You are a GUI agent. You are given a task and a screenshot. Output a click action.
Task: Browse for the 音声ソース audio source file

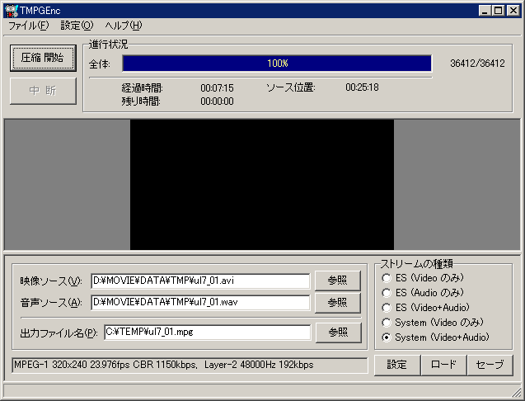pyautogui.click(x=338, y=303)
